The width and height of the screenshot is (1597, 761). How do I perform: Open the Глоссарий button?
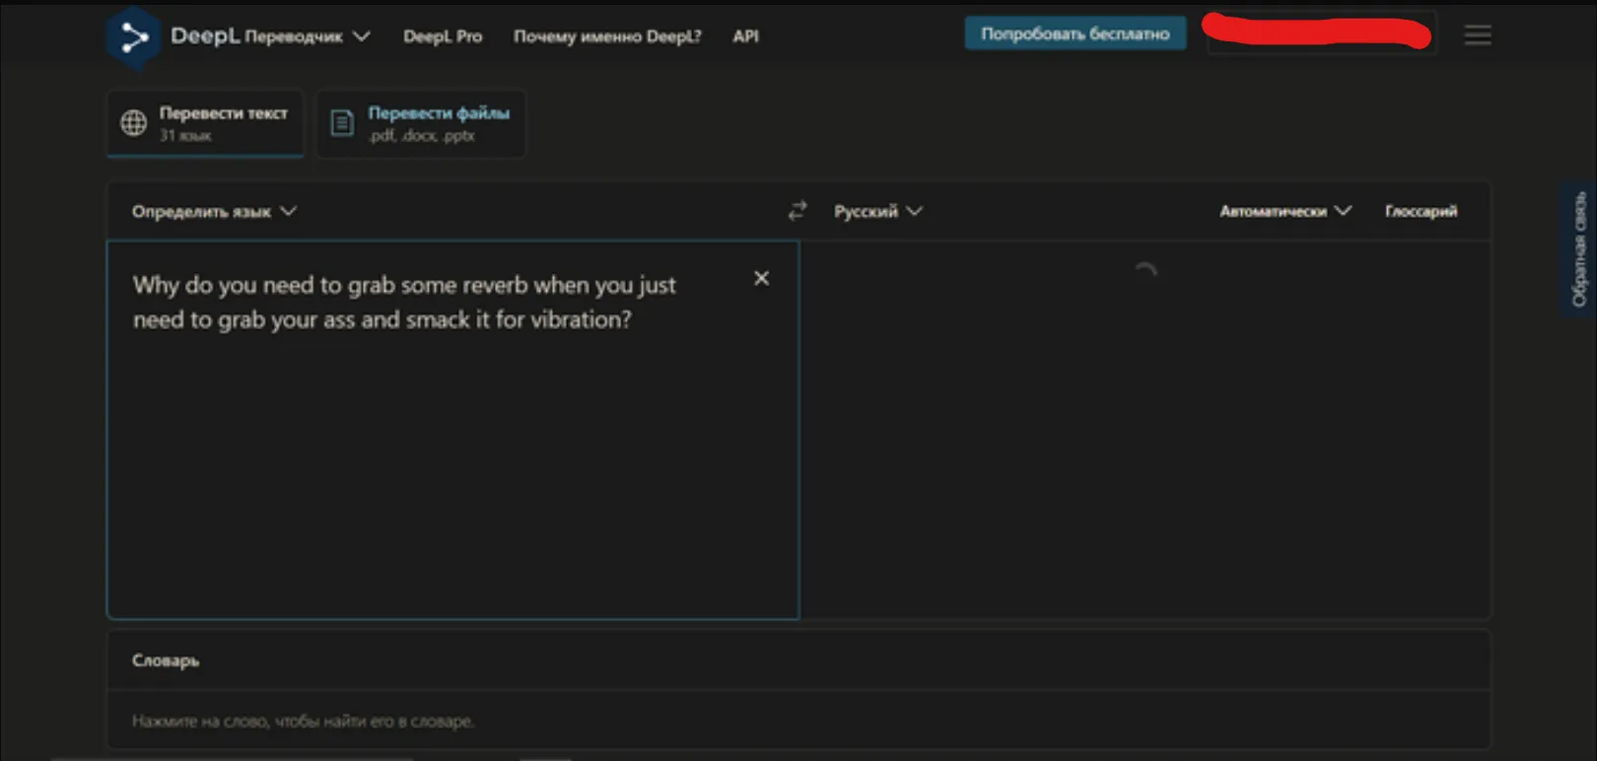click(x=1421, y=211)
